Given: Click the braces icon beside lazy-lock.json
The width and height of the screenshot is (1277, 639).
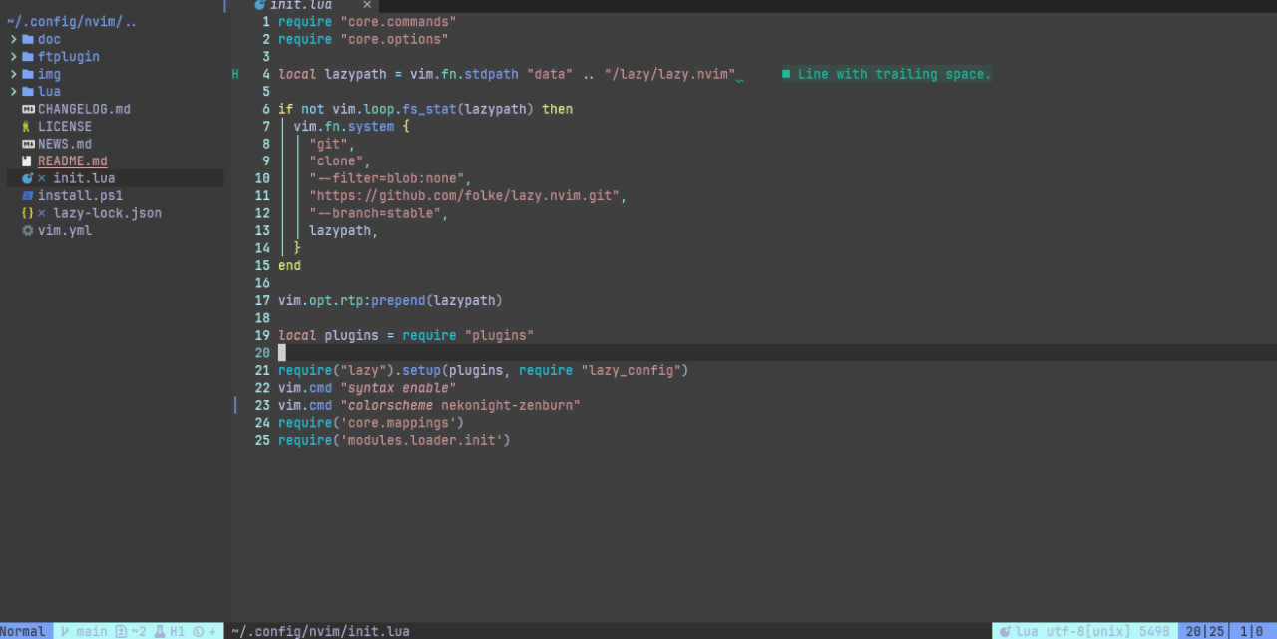Looking at the screenshot, I should [28, 213].
